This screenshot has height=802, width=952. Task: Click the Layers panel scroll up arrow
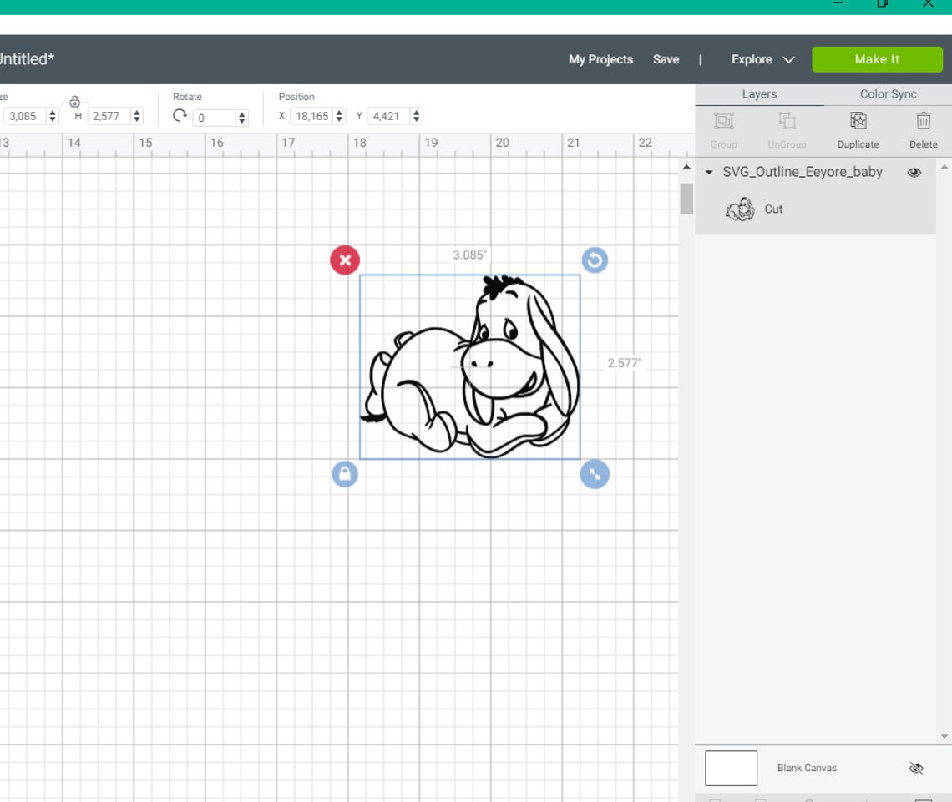click(x=944, y=167)
